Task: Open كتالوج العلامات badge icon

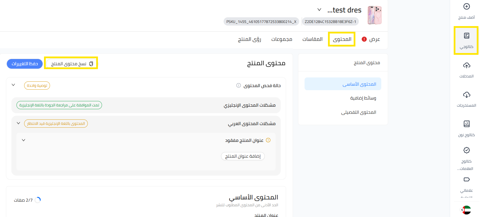Action: pos(467,150)
